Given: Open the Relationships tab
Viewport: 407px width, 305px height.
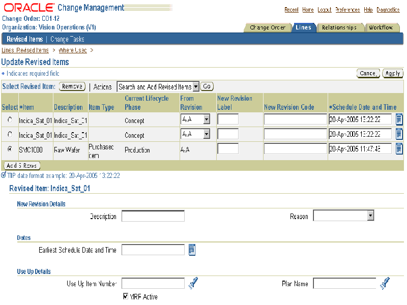Looking at the screenshot, I should 339,27.
